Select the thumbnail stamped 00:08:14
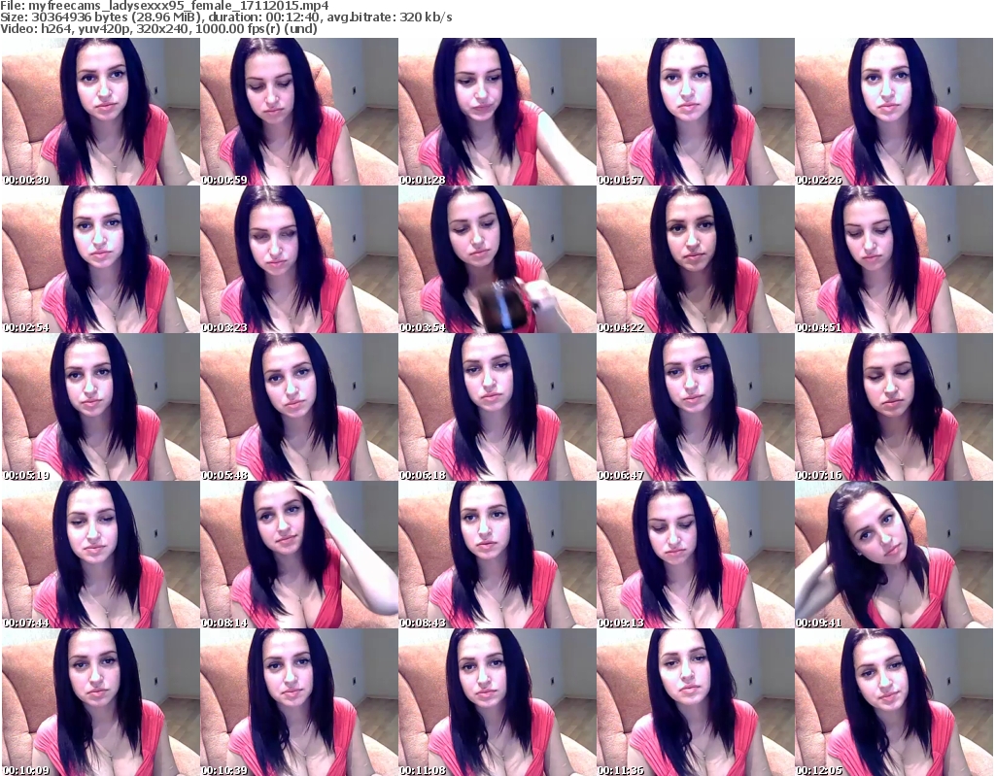995x776 pixels. 299,556
